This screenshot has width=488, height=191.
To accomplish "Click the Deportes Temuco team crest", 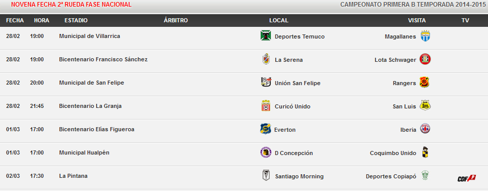I will pyautogui.click(x=266, y=35).
